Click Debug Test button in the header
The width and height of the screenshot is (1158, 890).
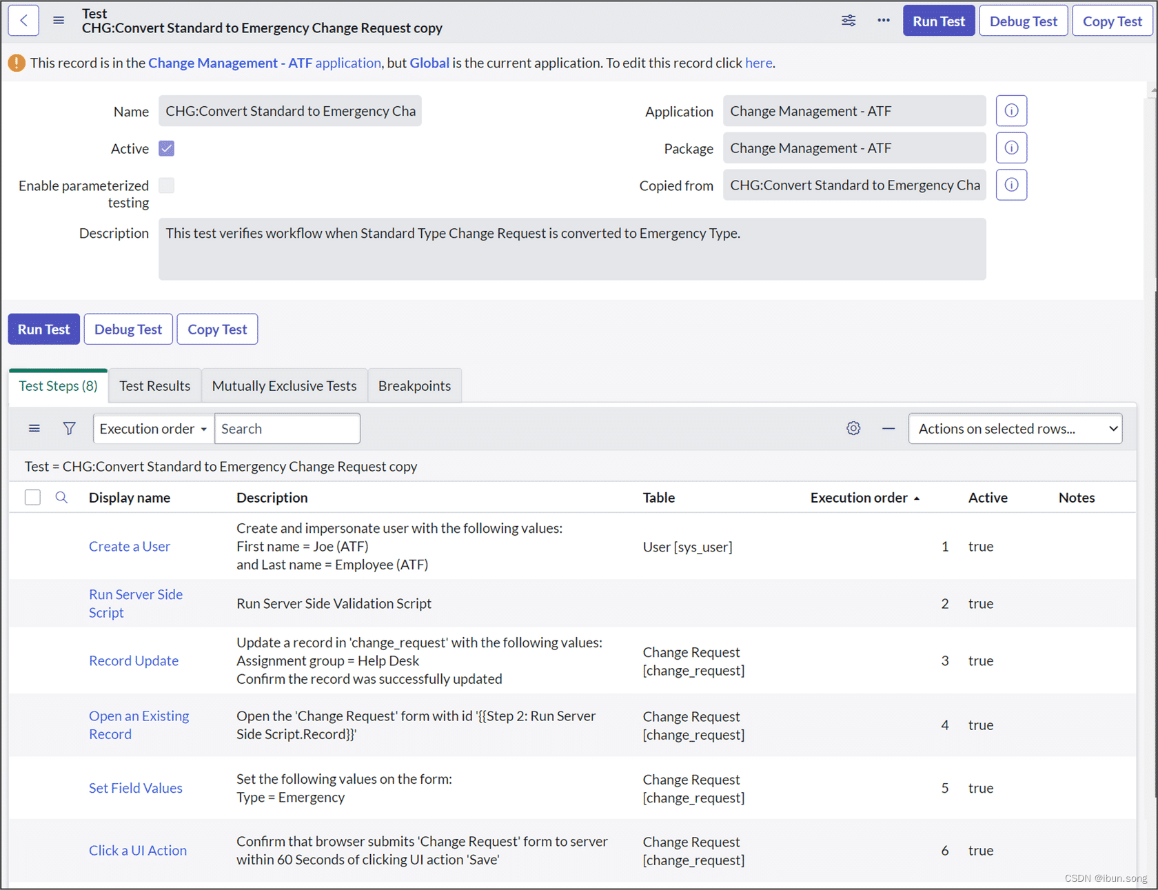[1024, 21]
